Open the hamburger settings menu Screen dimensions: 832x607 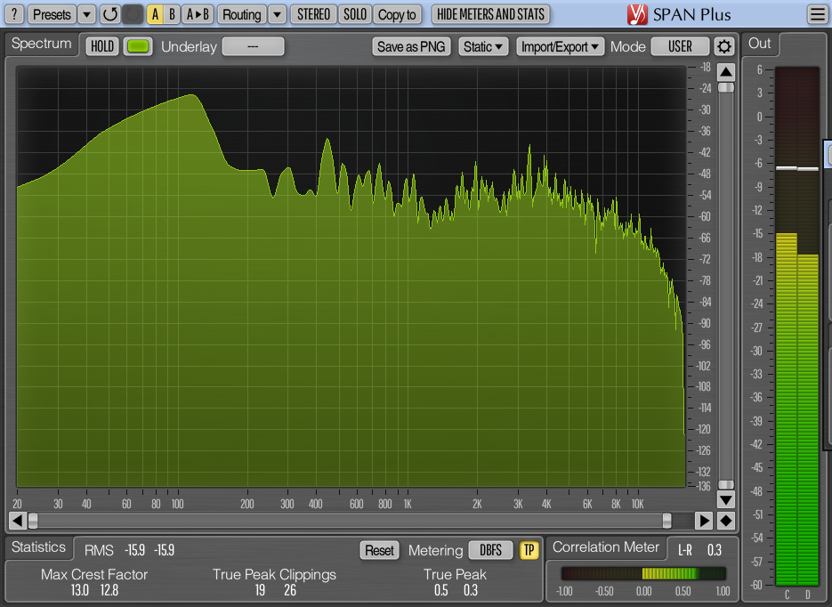[817, 14]
